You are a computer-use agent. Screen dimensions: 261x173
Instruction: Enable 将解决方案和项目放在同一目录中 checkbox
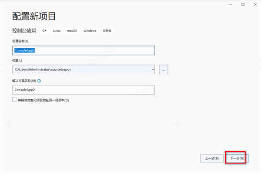coord(14,100)
